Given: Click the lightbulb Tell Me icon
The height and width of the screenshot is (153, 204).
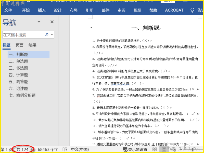Looking at the screenshot, I should click(192, 10).
